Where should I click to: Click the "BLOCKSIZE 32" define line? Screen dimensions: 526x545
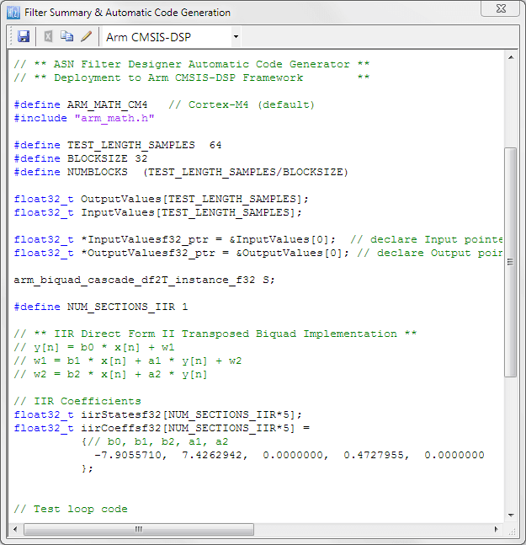tap(81, 158)
